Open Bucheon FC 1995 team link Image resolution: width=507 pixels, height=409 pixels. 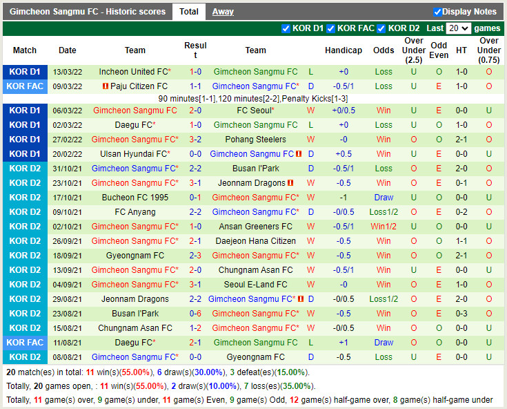coord(135,198)
